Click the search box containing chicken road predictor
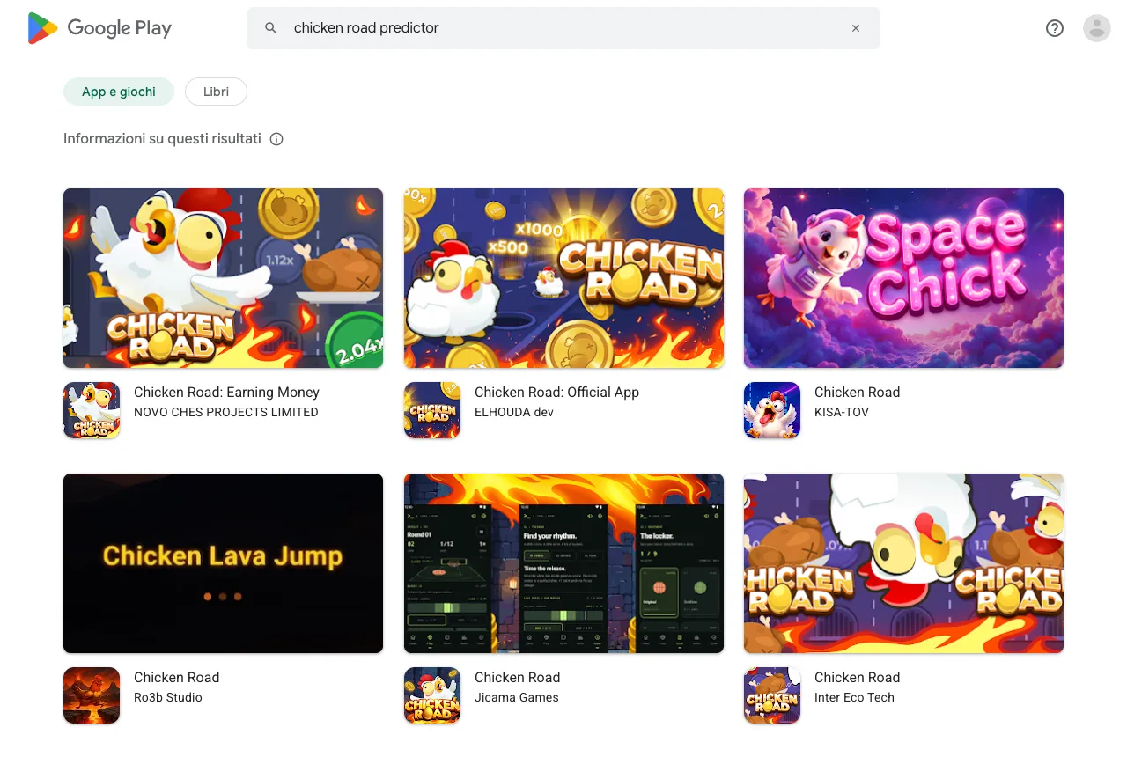This screenshot has width=1127, height=757. click(x=563, y=28)
